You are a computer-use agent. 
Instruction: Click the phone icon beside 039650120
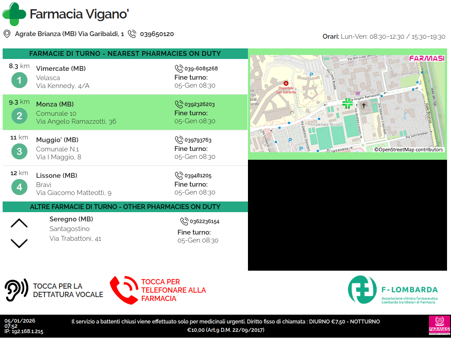click(x=132, y=34)
